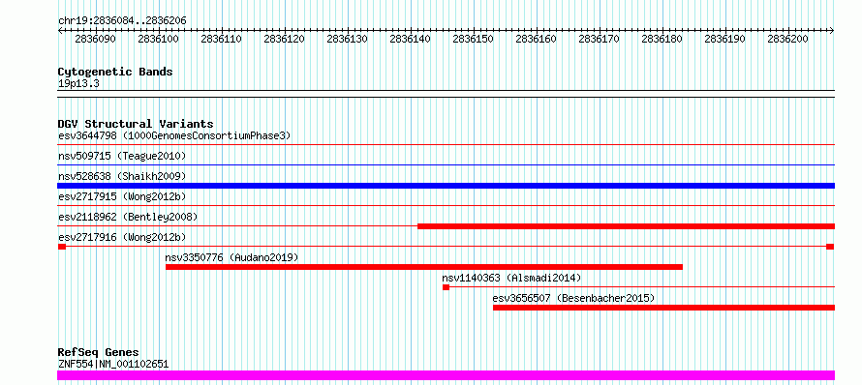Open the DGV Structural Variants track heading
Screen dimensions: 862x385
click(x=136, y=124)
